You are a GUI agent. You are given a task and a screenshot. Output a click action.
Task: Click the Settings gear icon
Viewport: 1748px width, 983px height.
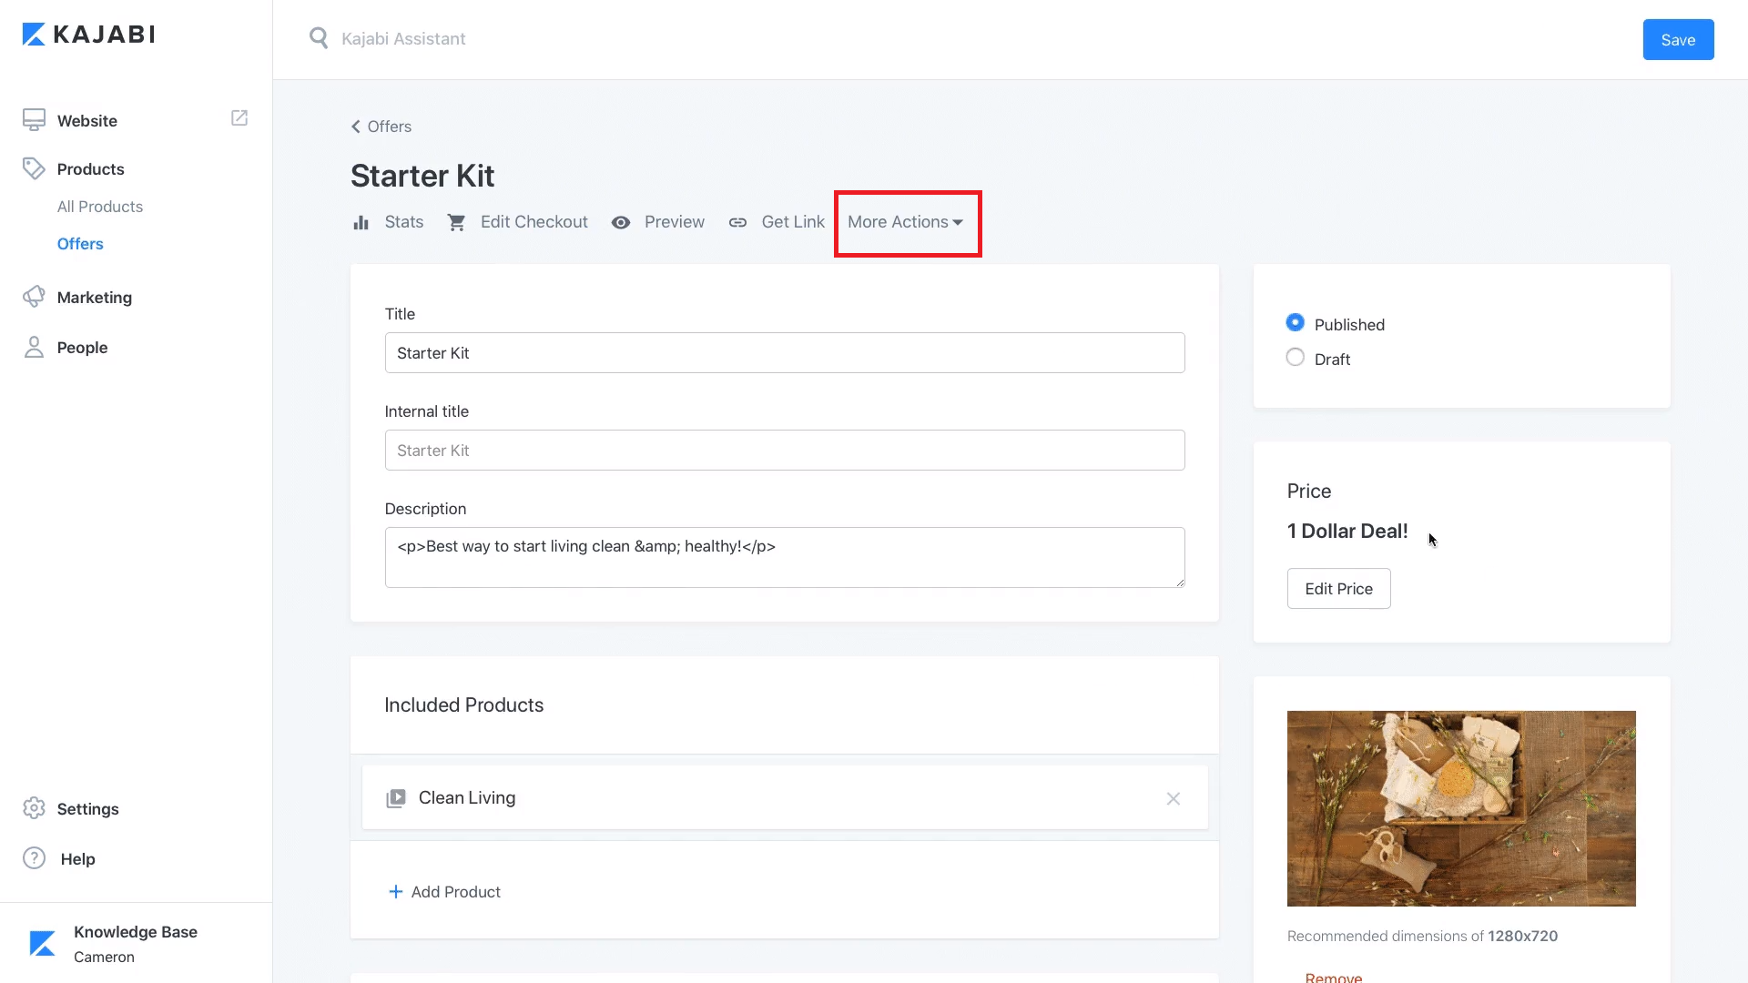pos(34,808)
